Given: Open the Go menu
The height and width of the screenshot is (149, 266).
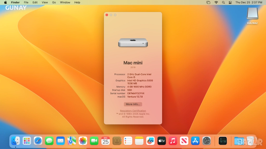Looking at the screenshot, I should tap(54, 2).
